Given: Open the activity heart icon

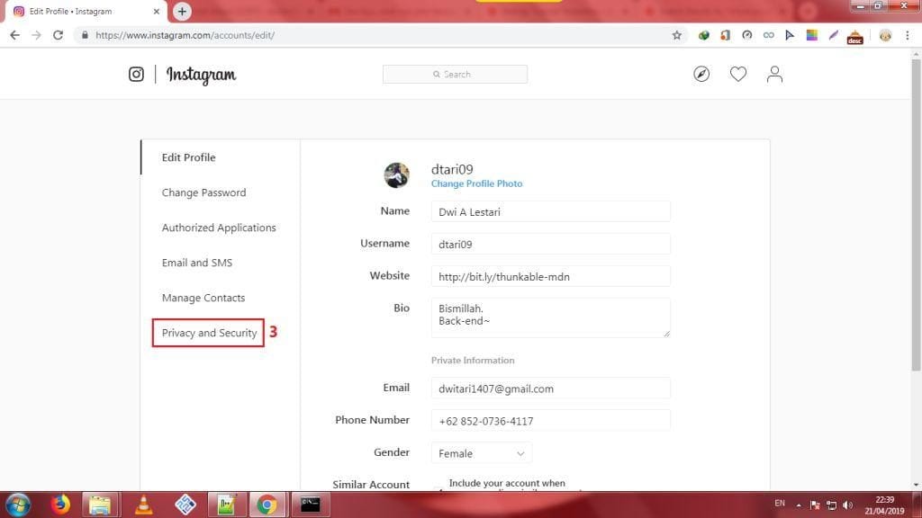Looking at the screenshot, I should tap(738, 74).
